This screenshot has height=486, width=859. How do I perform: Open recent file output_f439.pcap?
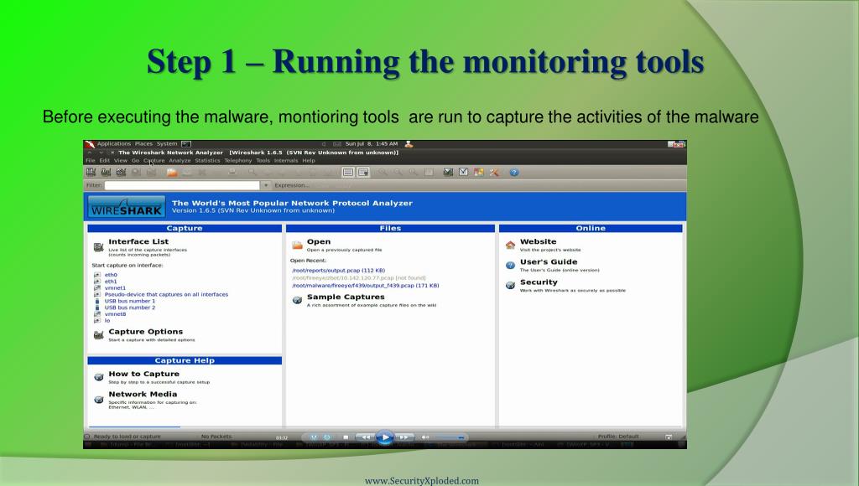pyautogui.click(x=366, y=285)
